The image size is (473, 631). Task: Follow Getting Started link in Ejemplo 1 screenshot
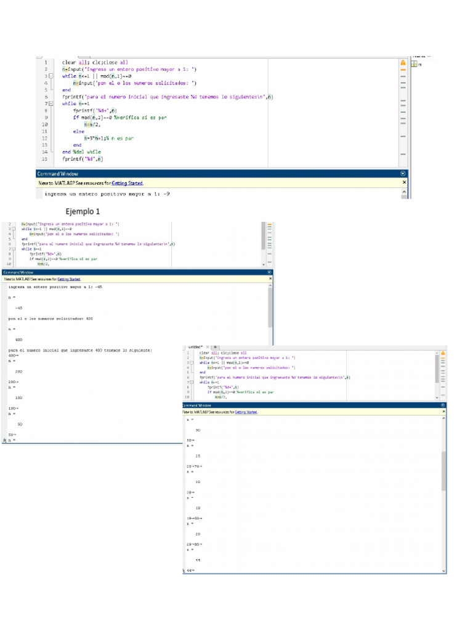[x=69, y=279]
